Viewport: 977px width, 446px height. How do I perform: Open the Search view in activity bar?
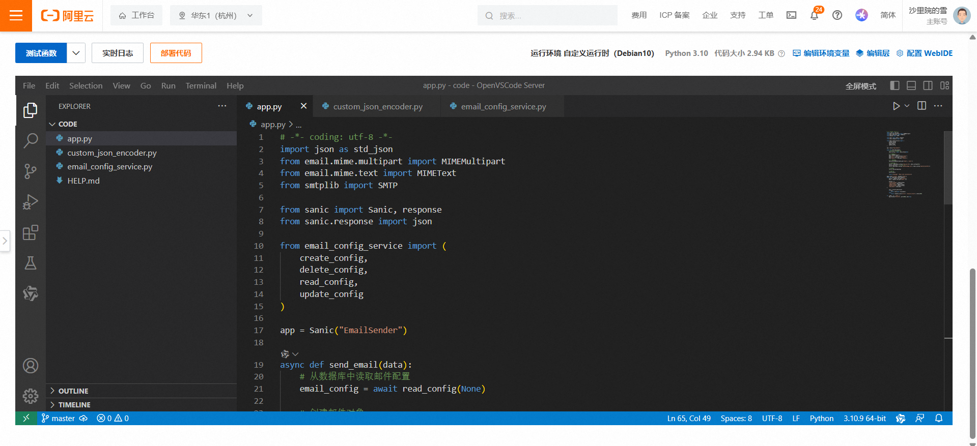click(x=31, y=140)
